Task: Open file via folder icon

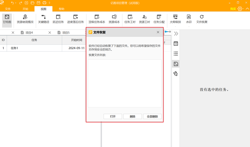Action: [x=32, y=3]
